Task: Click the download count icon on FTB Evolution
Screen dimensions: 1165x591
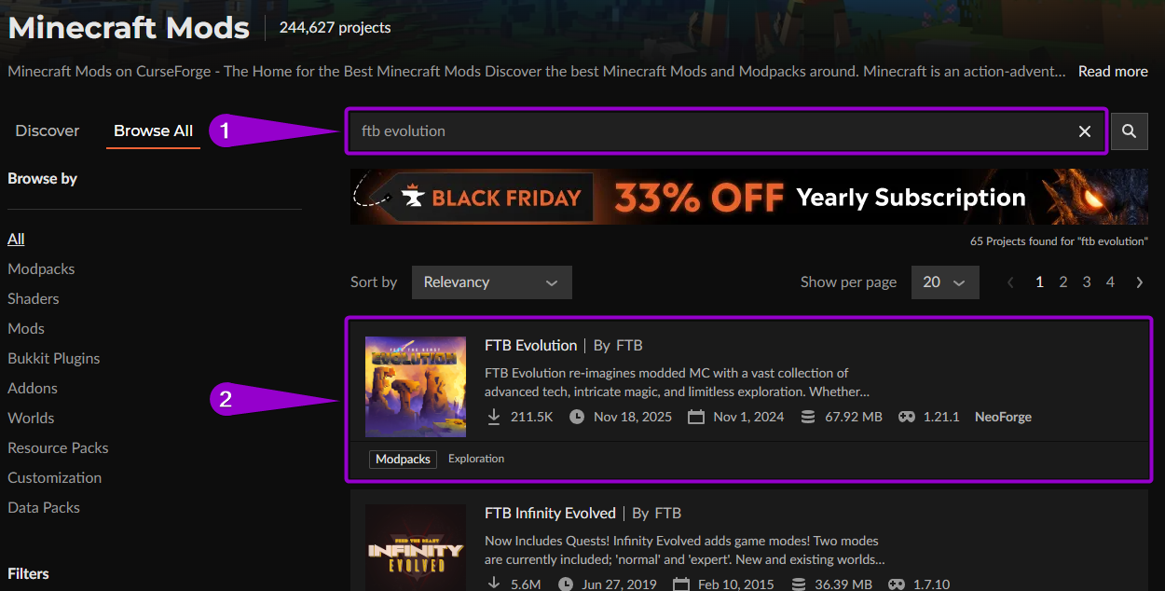Action: tap(494, 417)
